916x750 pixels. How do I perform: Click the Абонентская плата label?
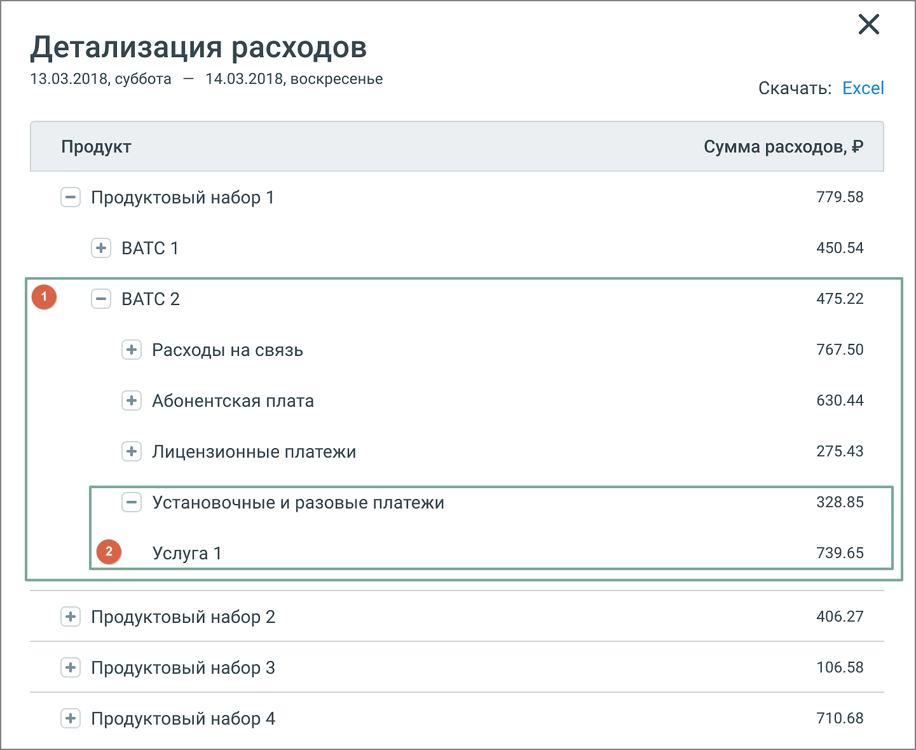coord(233,401)
